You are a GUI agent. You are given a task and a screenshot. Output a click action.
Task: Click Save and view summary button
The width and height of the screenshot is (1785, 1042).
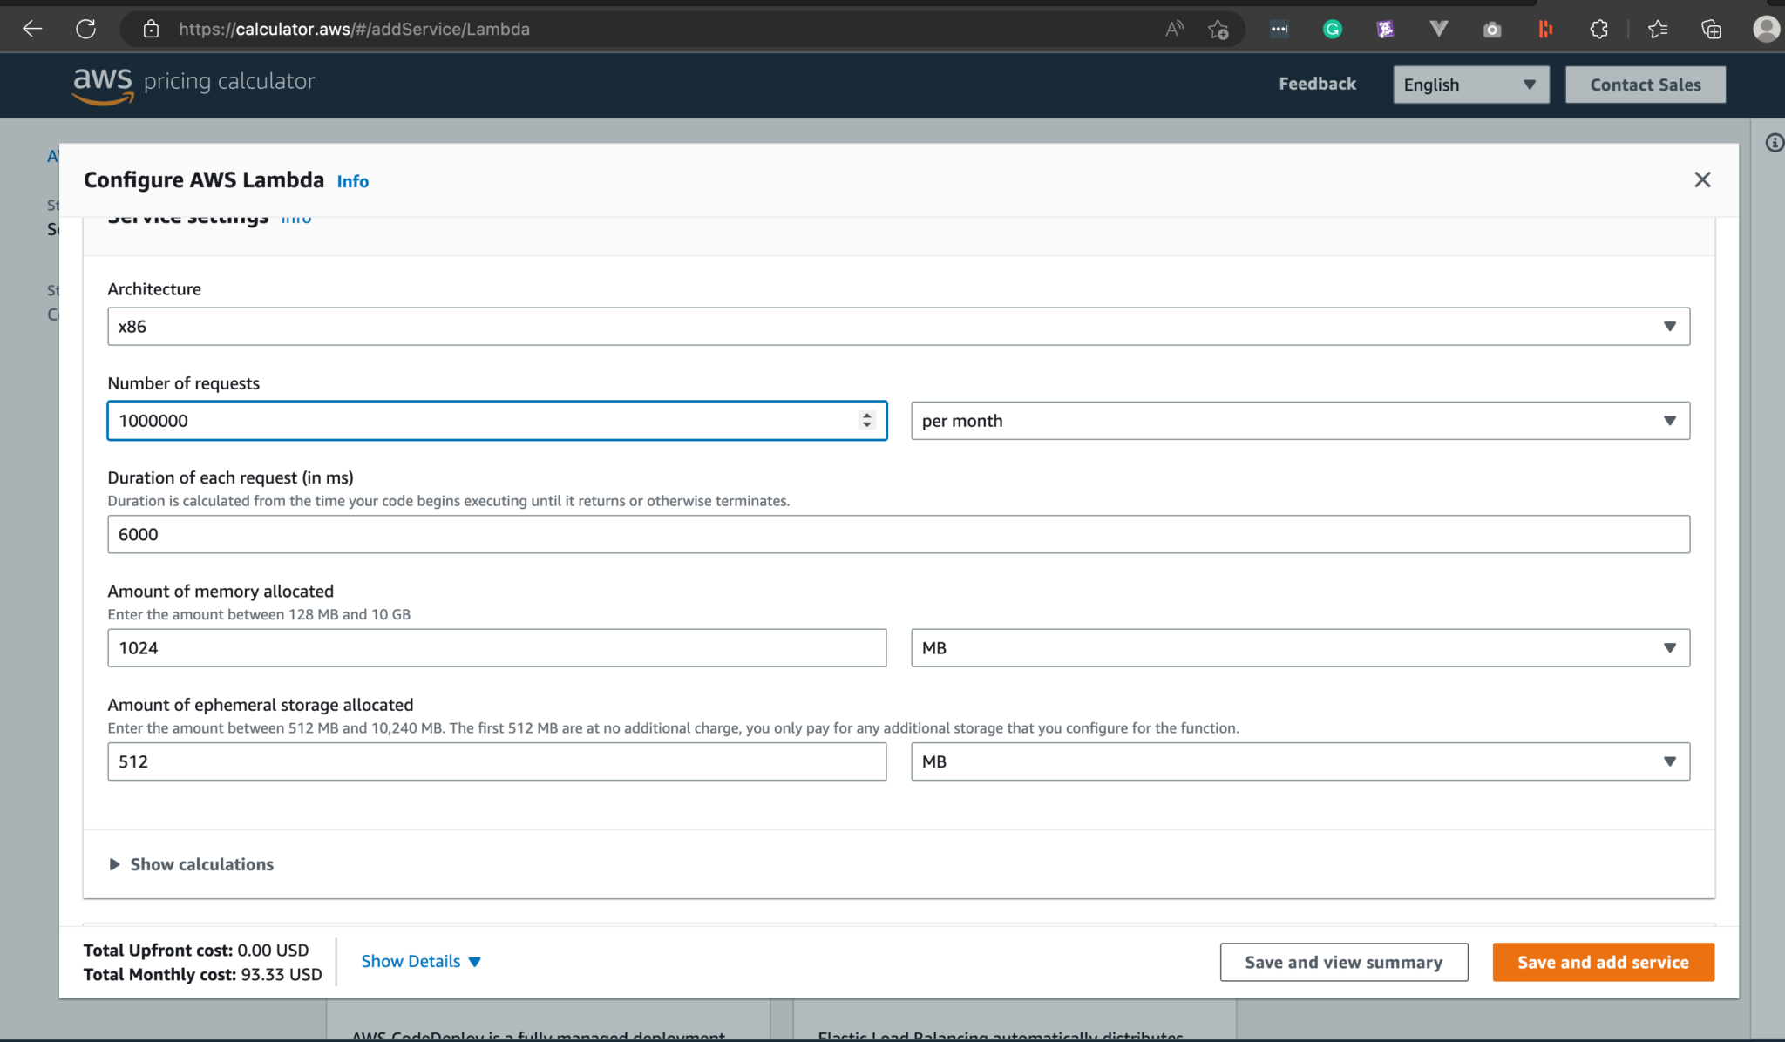point(1343,962)
